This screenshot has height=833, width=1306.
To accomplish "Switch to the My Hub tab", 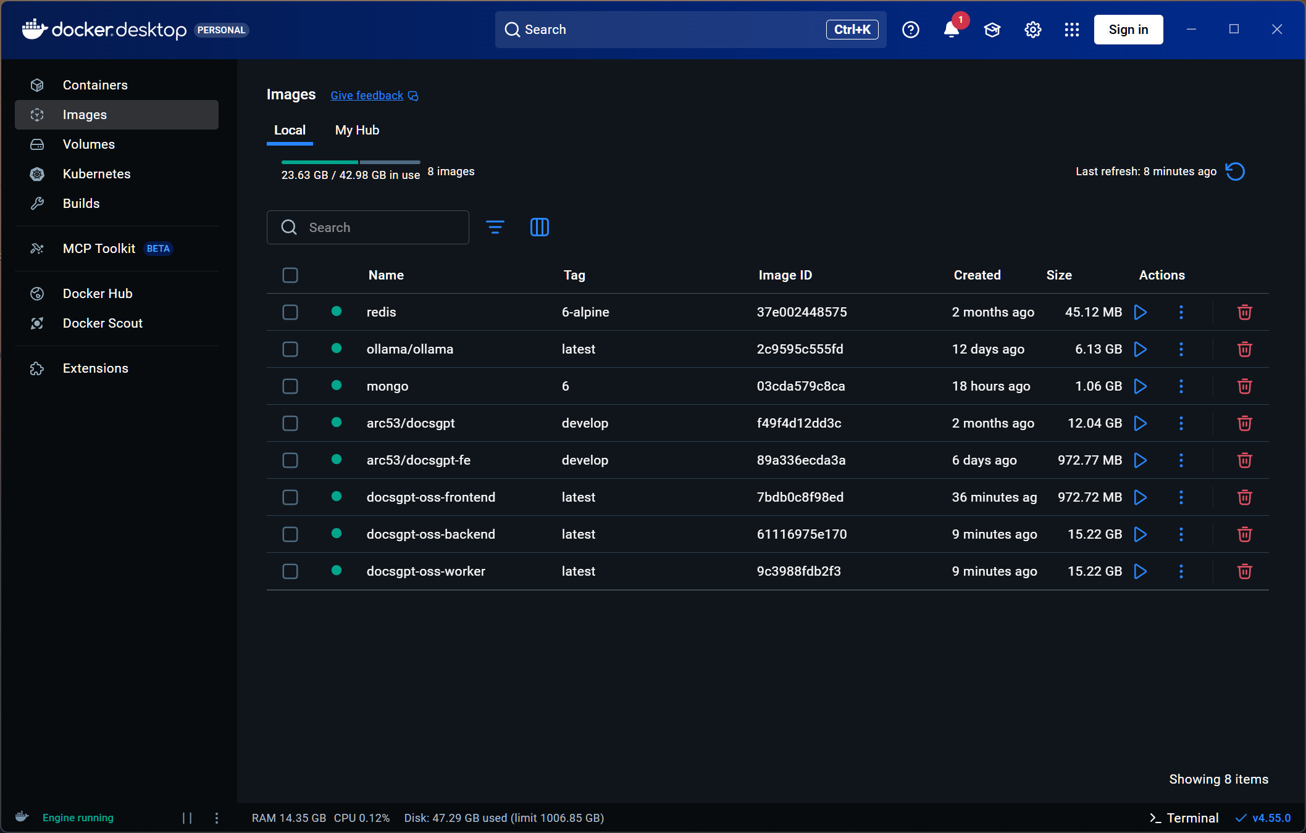I will coord(357,130).
